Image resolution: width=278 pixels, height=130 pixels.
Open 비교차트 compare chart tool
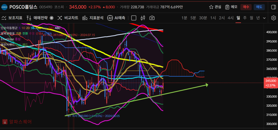pos(68,18)
